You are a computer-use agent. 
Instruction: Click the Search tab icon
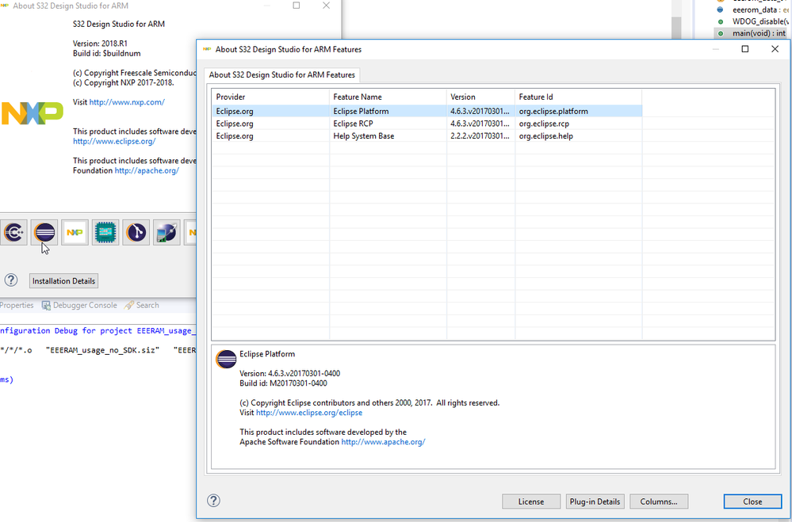tap(128, 306)
